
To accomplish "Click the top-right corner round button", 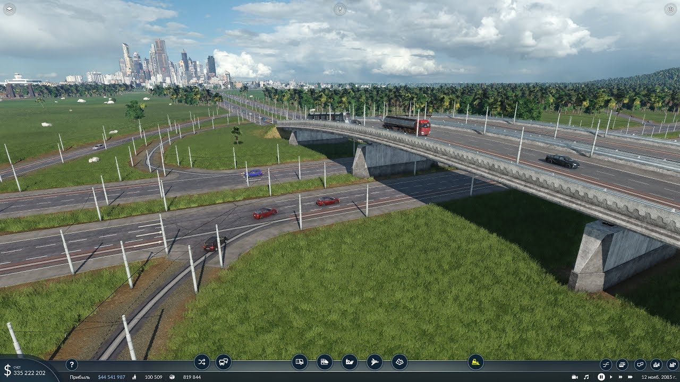I will (x=670, y=9).
